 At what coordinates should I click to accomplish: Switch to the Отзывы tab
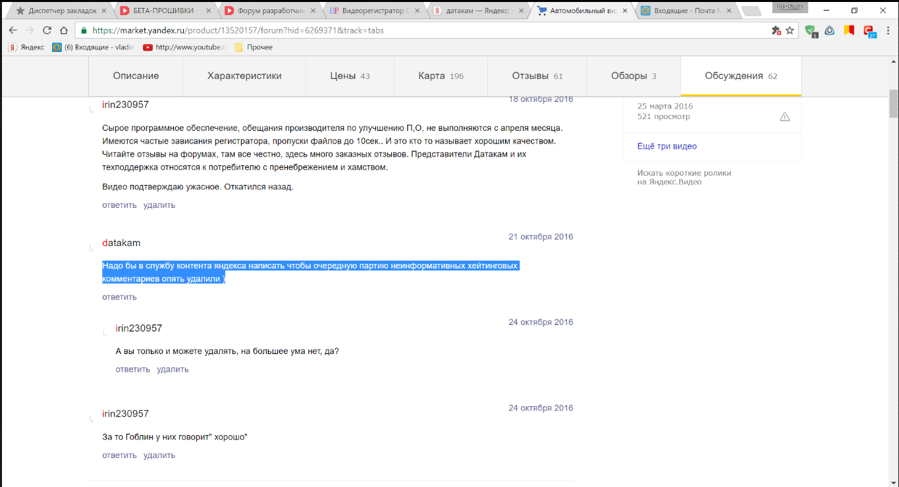pyautogui.click(x=537, y=76)
